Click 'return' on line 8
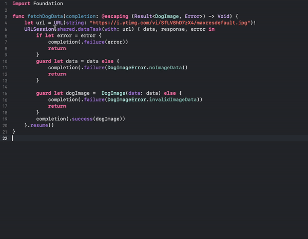 tap(57, 49)
